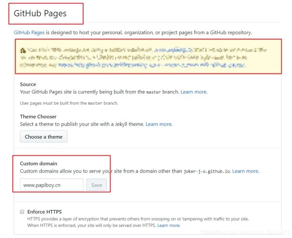The height and width of the screenshot is (238, 292).
Task: Click the Source heading text
Action: point(28,84)
